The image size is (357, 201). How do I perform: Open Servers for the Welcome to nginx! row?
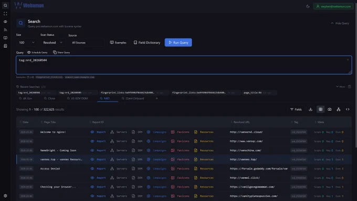point(119,132)
